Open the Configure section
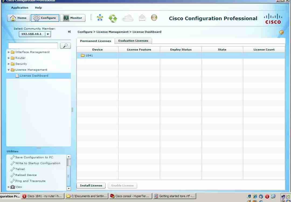The image size is (291, 202). (x=45, y=18)
